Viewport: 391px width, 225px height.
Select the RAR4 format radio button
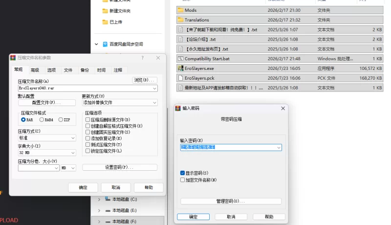(x=42, y=120)
